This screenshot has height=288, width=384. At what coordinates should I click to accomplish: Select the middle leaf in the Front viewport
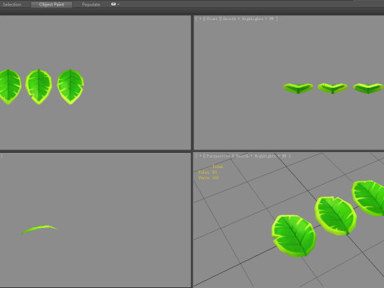point(333,88)
